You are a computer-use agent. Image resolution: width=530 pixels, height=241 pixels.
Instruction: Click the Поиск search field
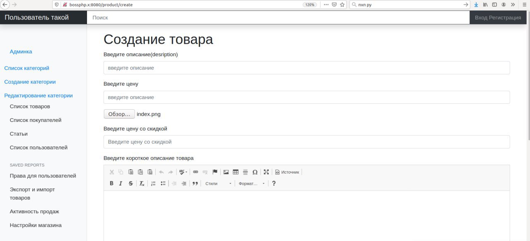click(x=278, y=17)
